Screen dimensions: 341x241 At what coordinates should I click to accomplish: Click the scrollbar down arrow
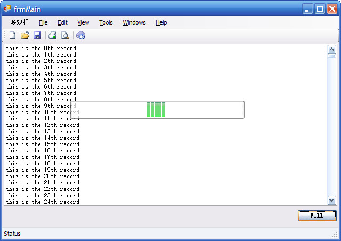pyautogui.click(x=331, y=200)
